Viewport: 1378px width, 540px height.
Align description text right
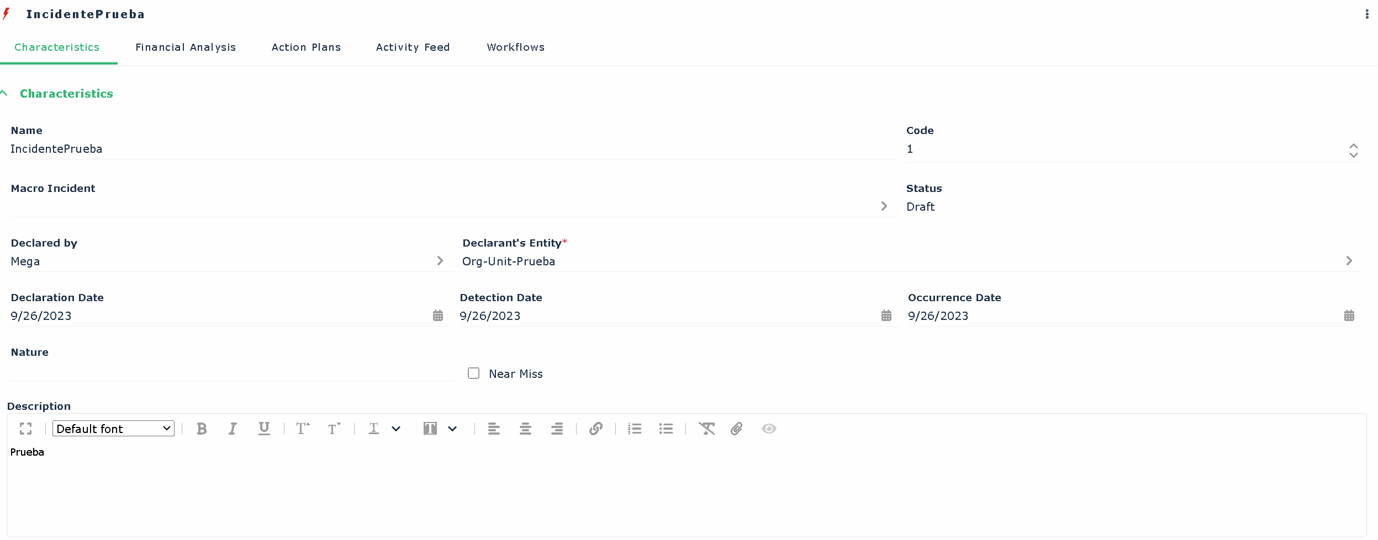(x=557, y=429)
